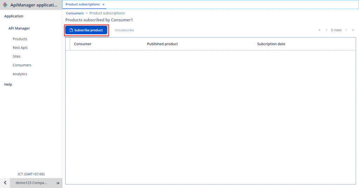Go to the first page of rows
This screenshot has width=359, height=188.
tap(319, 30)
